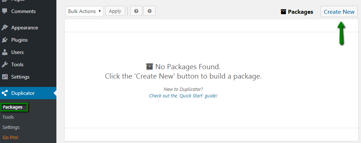This screenshot has height=143, width=361.
Task: Click the help question mark icon
Action: [x=136, y=11]
